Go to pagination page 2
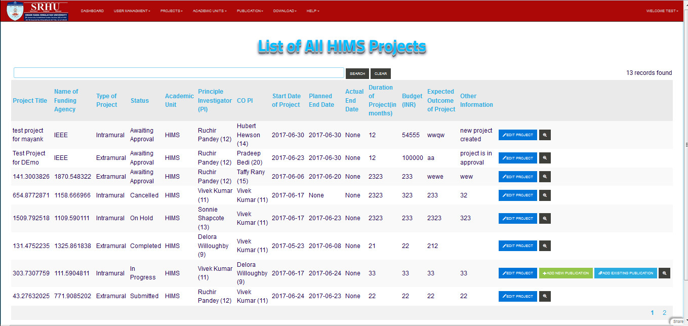This screenshot has width=688, height=326. [x=665, y=313]
